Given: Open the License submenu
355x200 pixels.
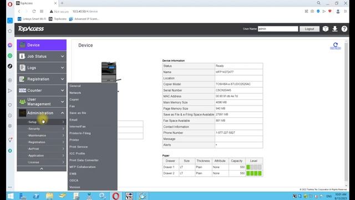Looking at the screenshot, I should [42, 162].
